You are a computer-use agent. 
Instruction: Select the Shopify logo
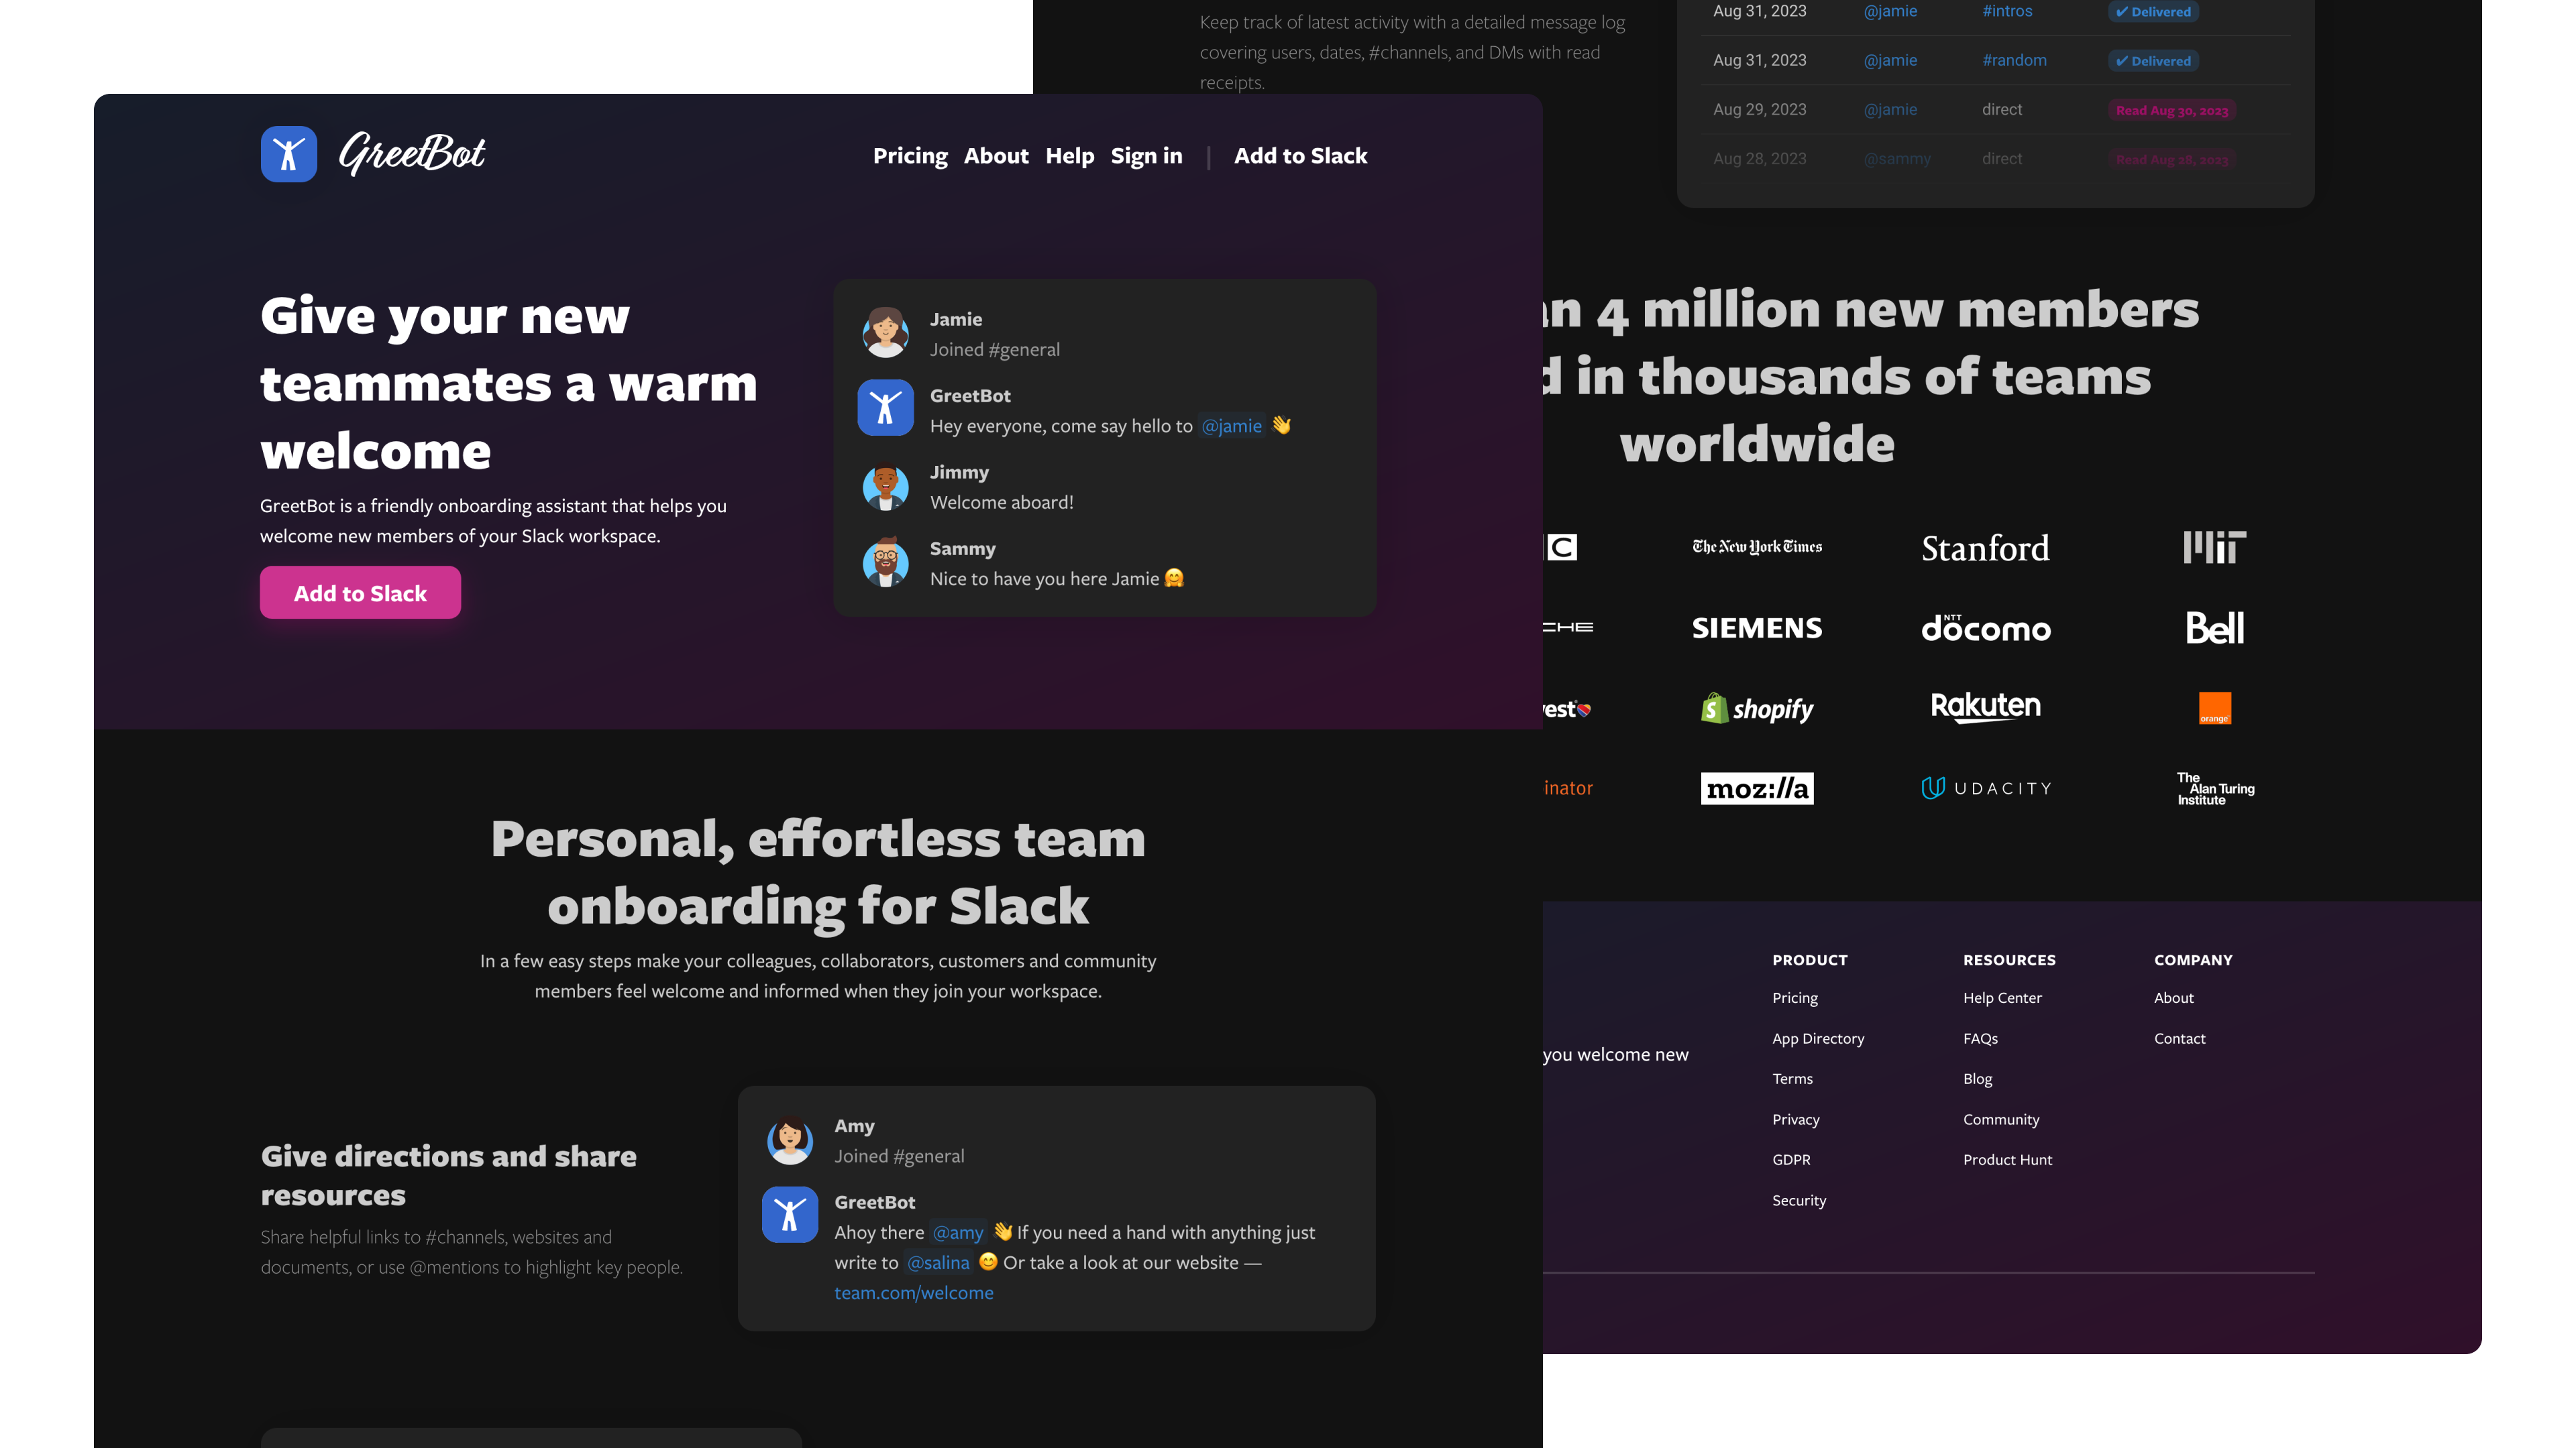(1756, 709)
